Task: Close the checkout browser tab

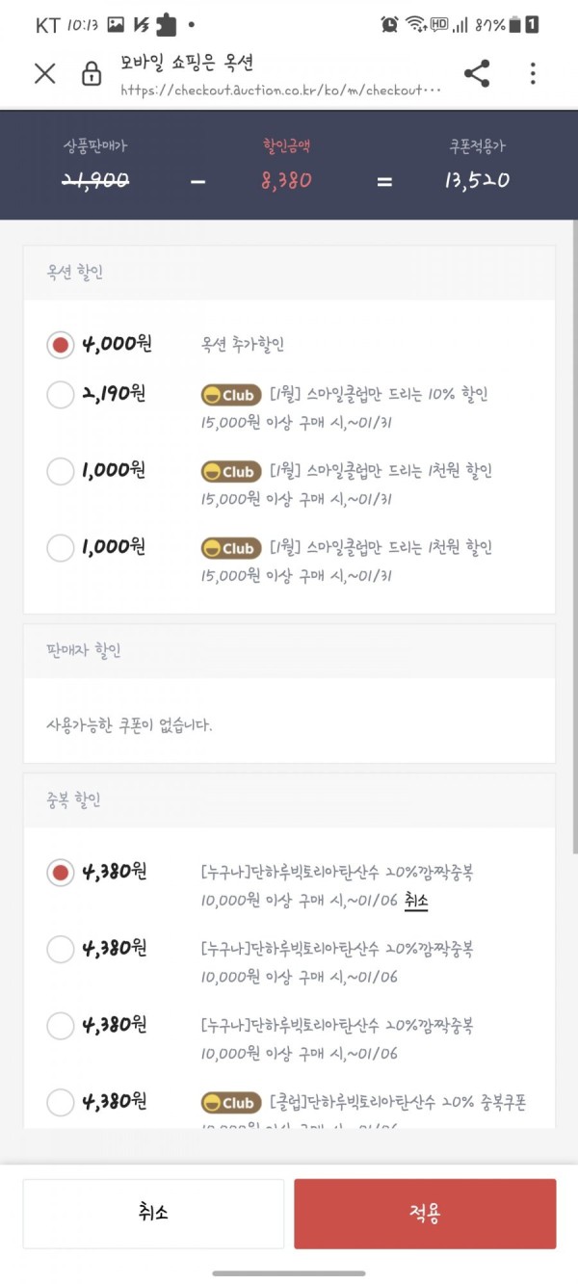Action: point(44,74)
